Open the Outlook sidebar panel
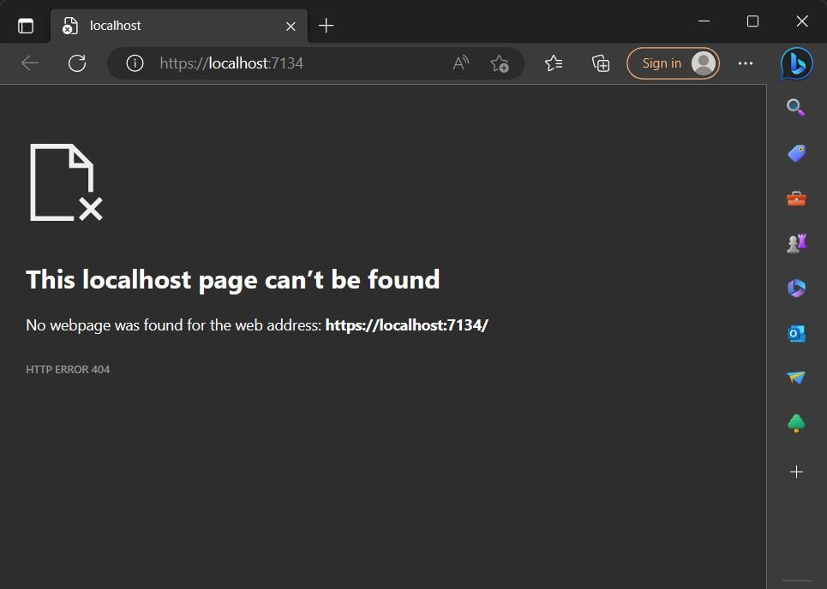Screen dimensions: 827x589 pos(795,333)
